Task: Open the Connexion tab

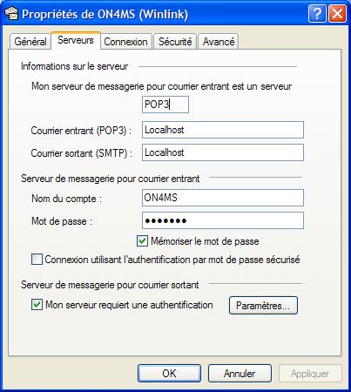Action: pos(125,42)
